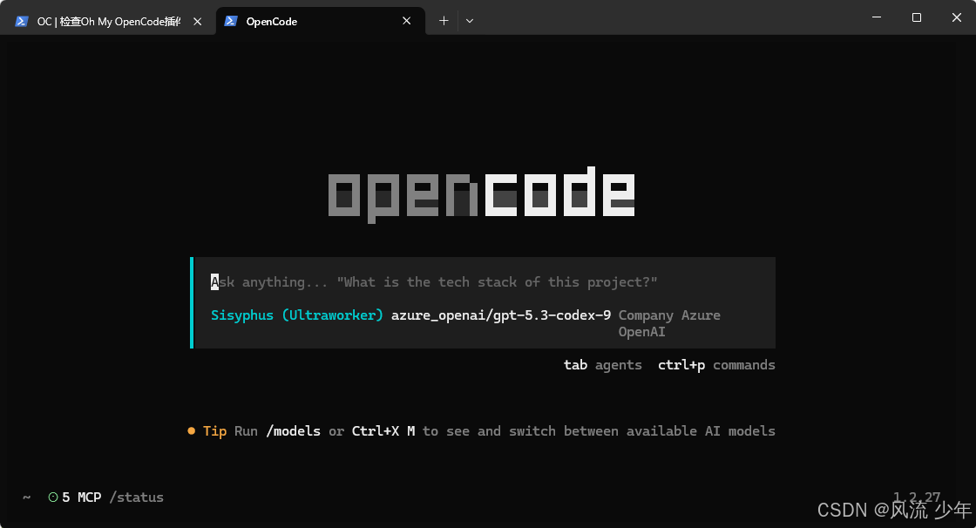The width and height of the screenshot is (976, 528).
Task: Close the OpenCode tab
Action: [406, 21]
